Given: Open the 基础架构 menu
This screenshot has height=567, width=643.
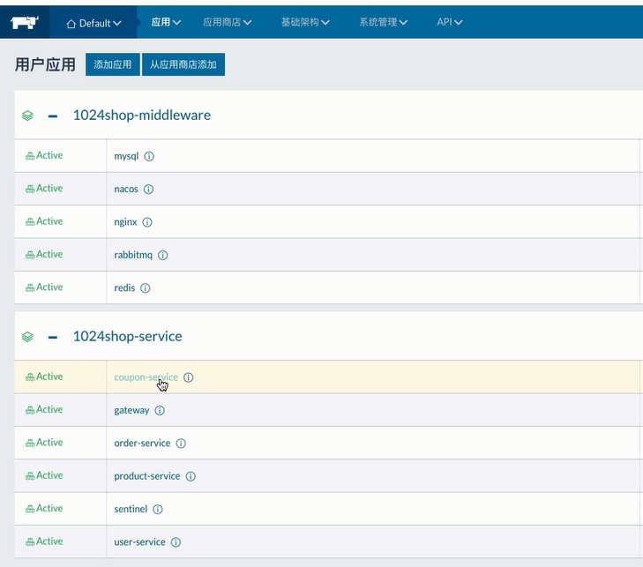Looking at the screenshot, I should tap(305, 22).
